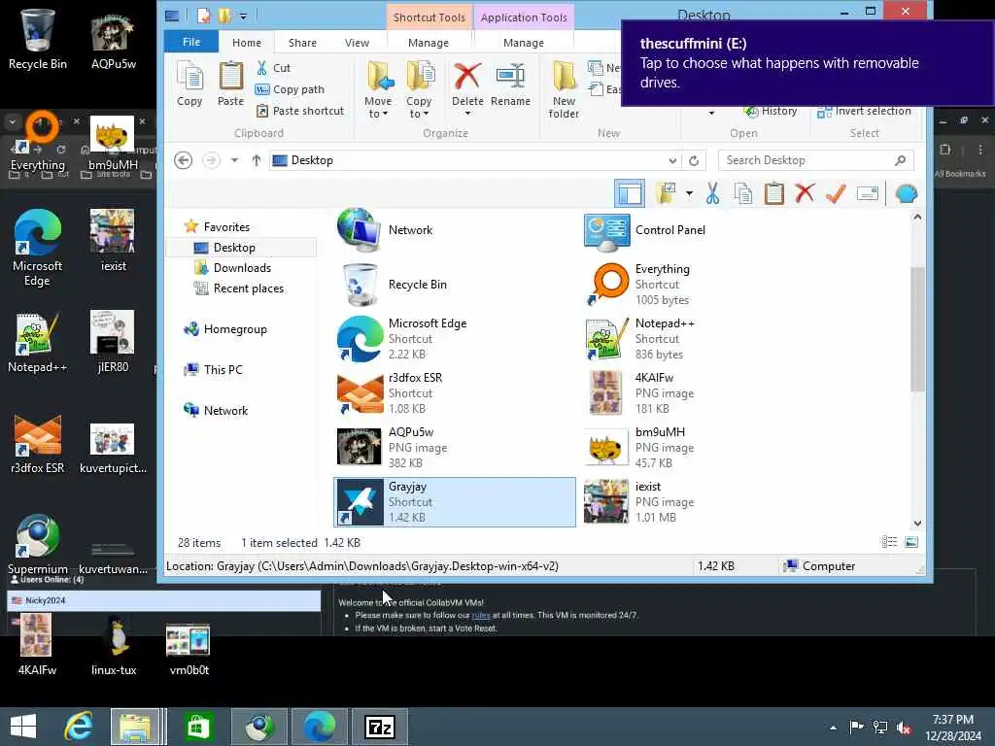
Task: Click the Copy path command
Action: click(290, 89)
